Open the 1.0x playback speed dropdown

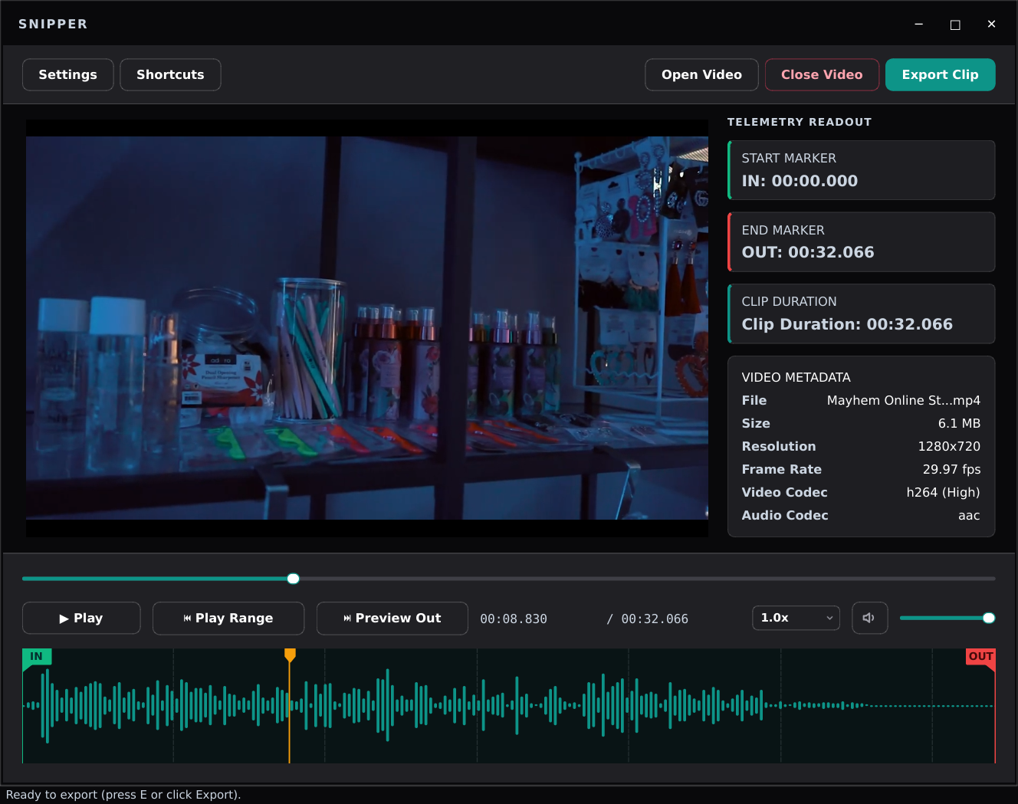coord(796,618)
